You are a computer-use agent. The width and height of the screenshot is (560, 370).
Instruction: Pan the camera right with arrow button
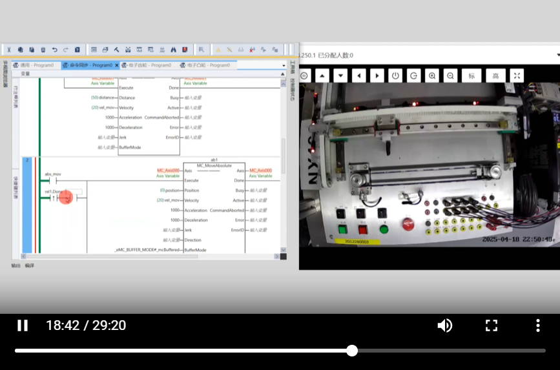377,76
